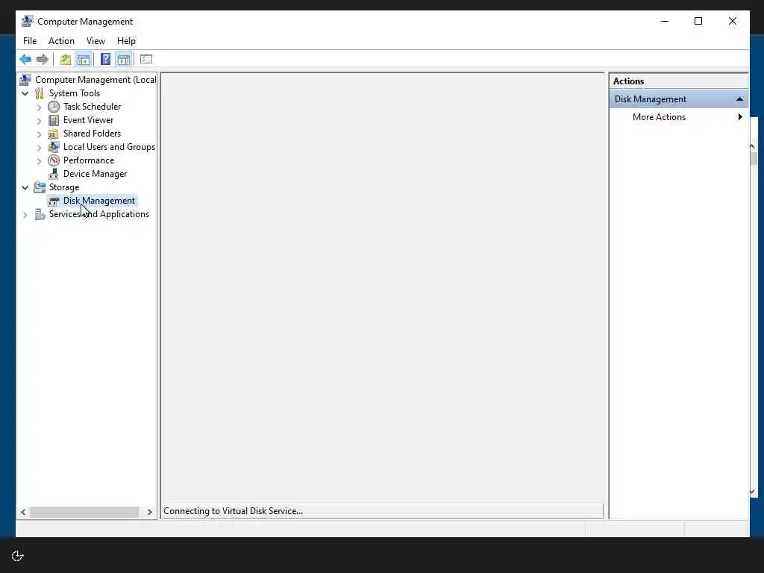
Task: Select Device Manager in the tree
Action: (95, 174)
